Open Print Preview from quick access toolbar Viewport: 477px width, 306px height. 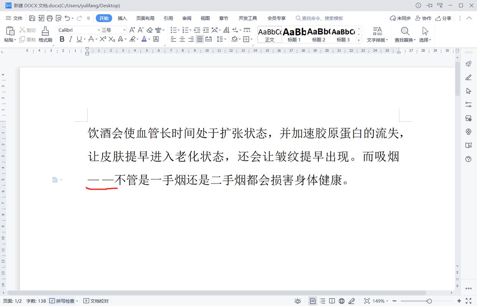pos(58,18)
